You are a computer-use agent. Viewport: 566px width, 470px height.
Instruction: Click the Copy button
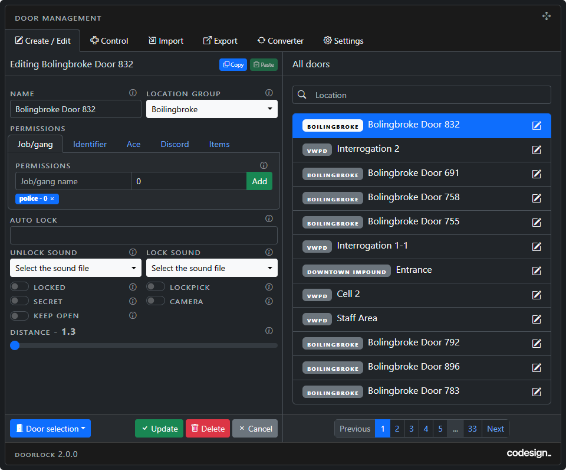(233, 64)
